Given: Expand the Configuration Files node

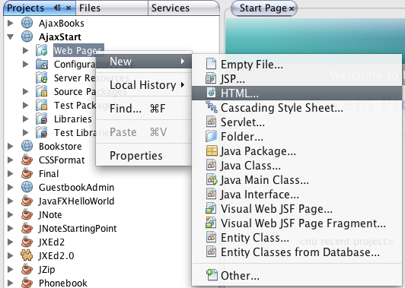Looking at the screenshot, I should [25, 64].
